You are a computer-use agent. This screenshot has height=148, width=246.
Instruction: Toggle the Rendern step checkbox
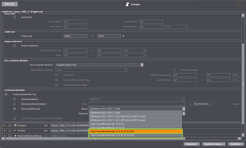click(10, 125)
